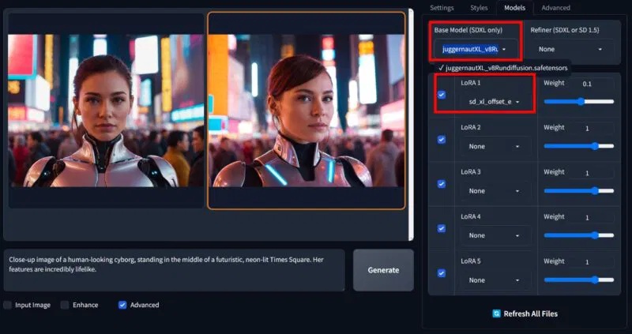Open the LoRA 2 model dropdown
The width and height of the screenshot is (632, 334).
pos(495,147)
